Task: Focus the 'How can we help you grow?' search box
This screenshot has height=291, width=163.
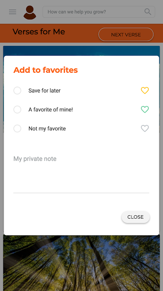Action: (x=99, y=12)
